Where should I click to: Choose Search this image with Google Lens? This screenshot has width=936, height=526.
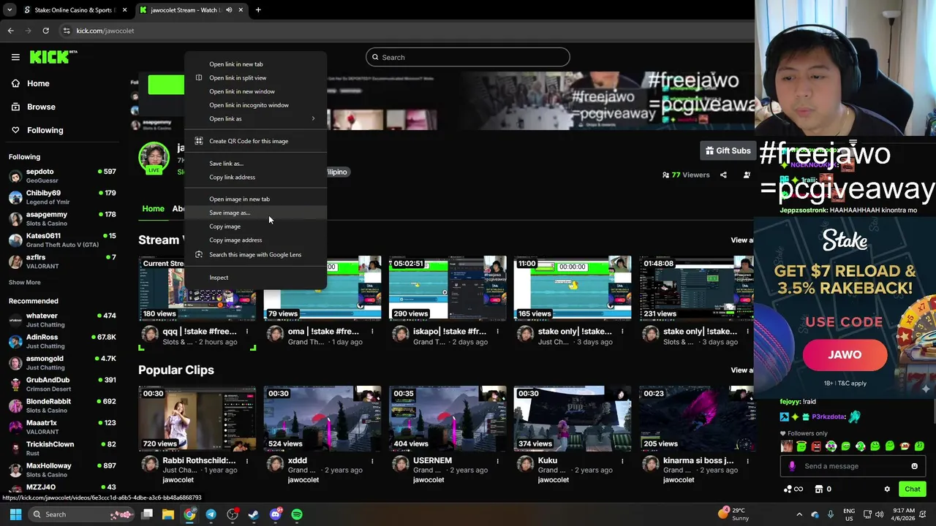(x=255, y=254)
